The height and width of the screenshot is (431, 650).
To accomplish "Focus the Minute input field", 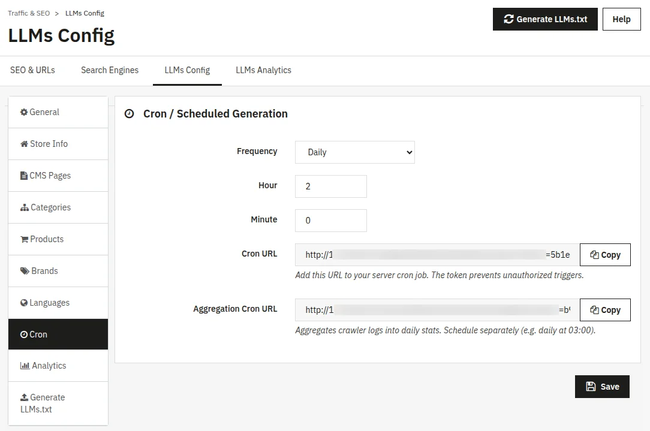I will click(x=331, y=221).
